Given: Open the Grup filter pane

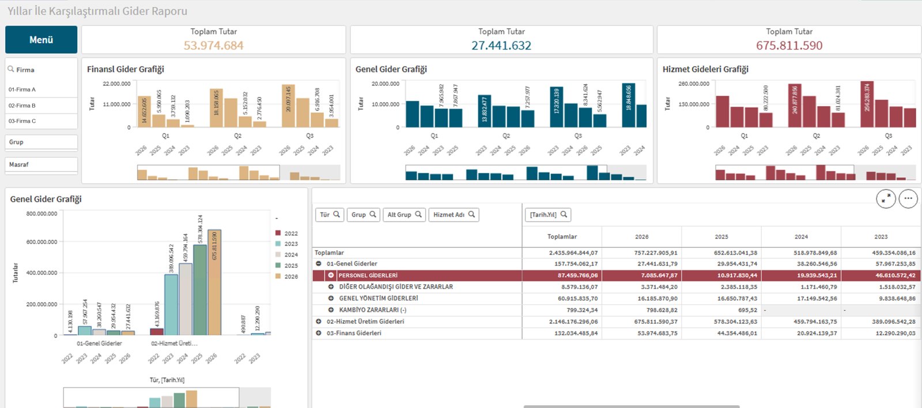Looking at the screenshot, I should click(x=41, y=142).
